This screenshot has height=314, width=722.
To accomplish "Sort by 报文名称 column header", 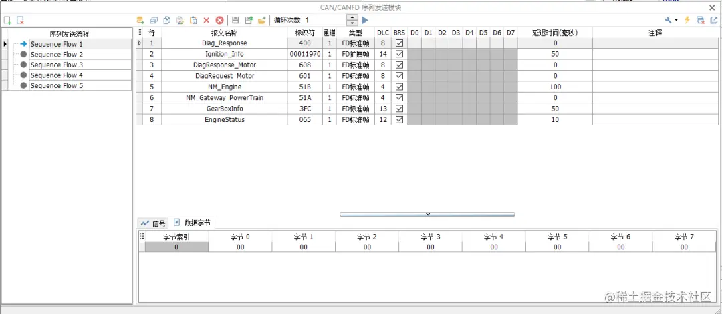I will [x=224, y=33].
